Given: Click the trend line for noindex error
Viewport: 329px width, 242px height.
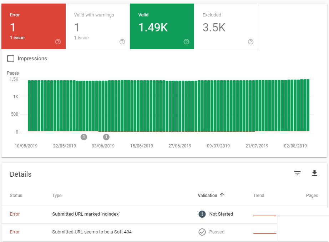Looking at the screenshot, I should (264, 216).
